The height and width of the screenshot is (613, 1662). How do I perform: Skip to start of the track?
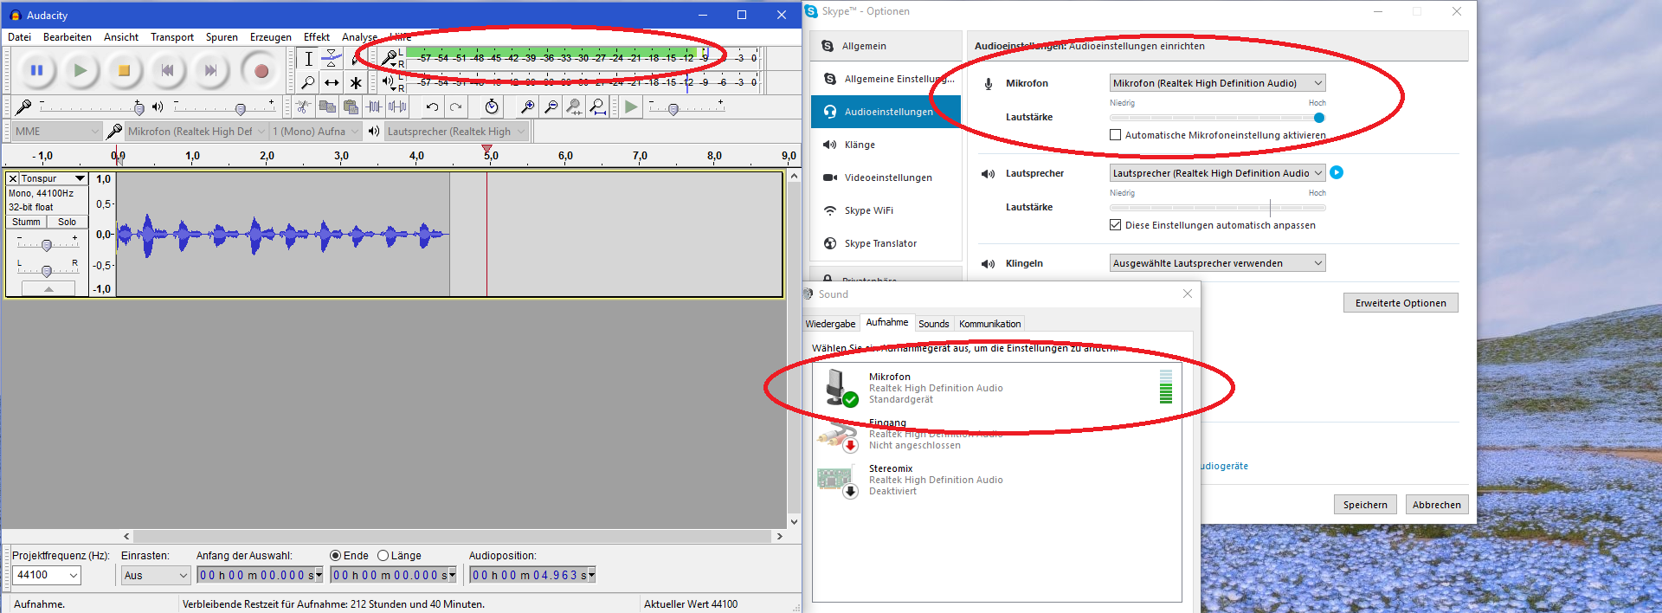click(167, 71)
